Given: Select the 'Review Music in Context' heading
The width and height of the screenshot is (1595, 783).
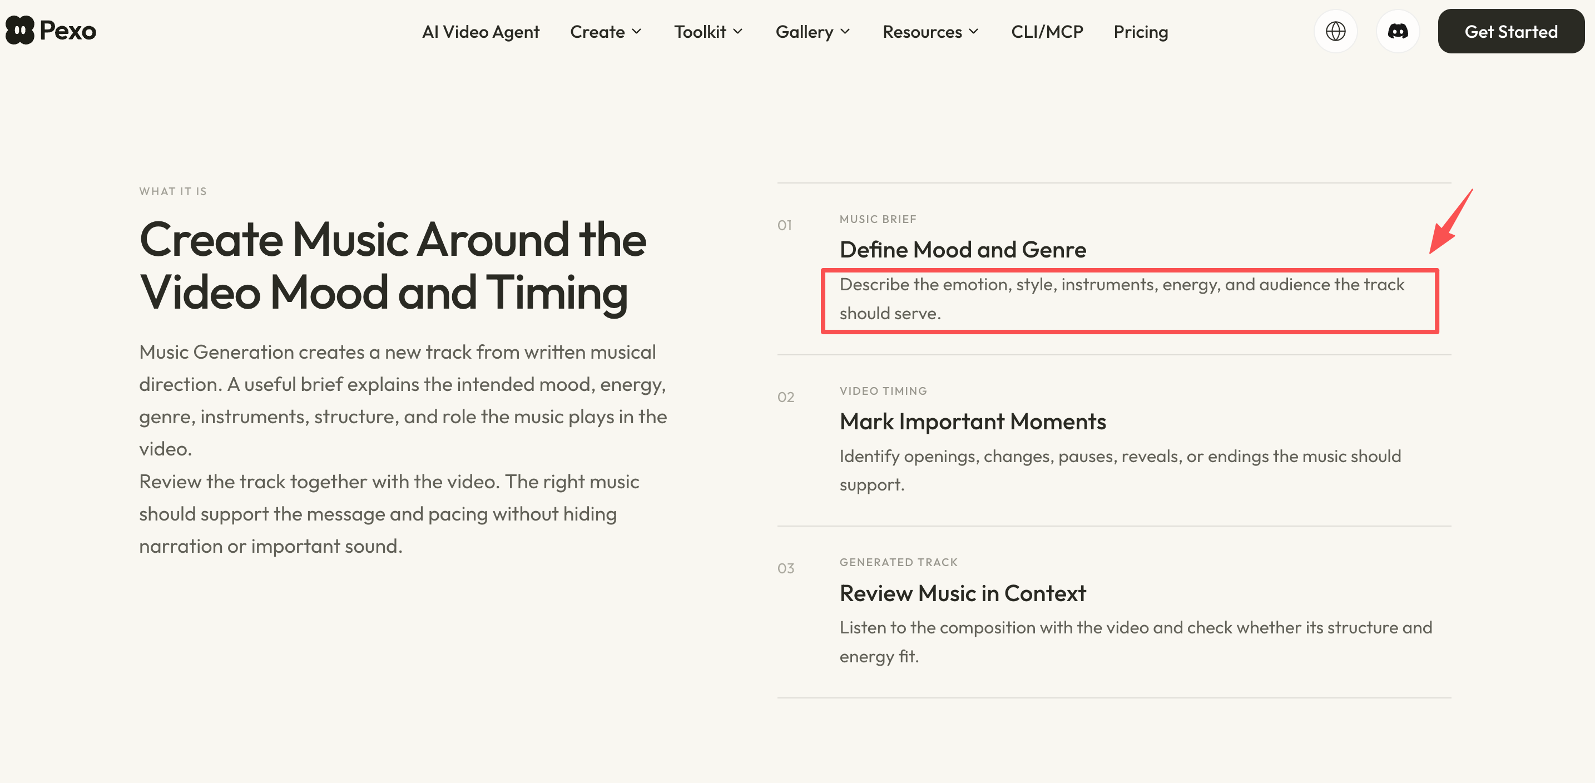Looking at the screenshot, I should 963,593.
